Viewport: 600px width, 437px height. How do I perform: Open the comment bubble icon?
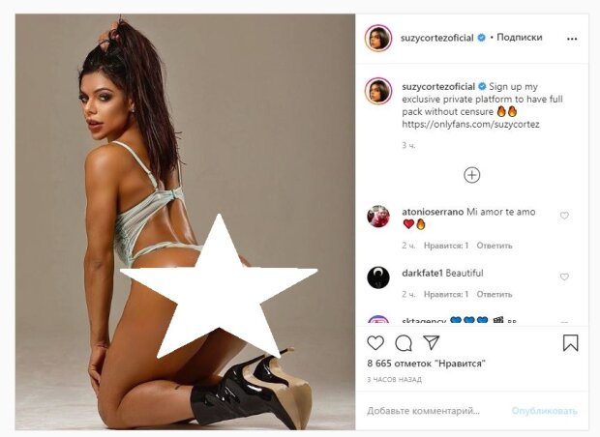[x=404, y=343]
